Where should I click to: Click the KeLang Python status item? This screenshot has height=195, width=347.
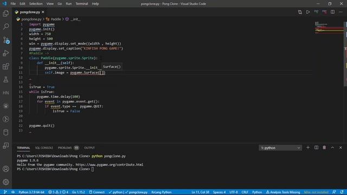[162, 192]
